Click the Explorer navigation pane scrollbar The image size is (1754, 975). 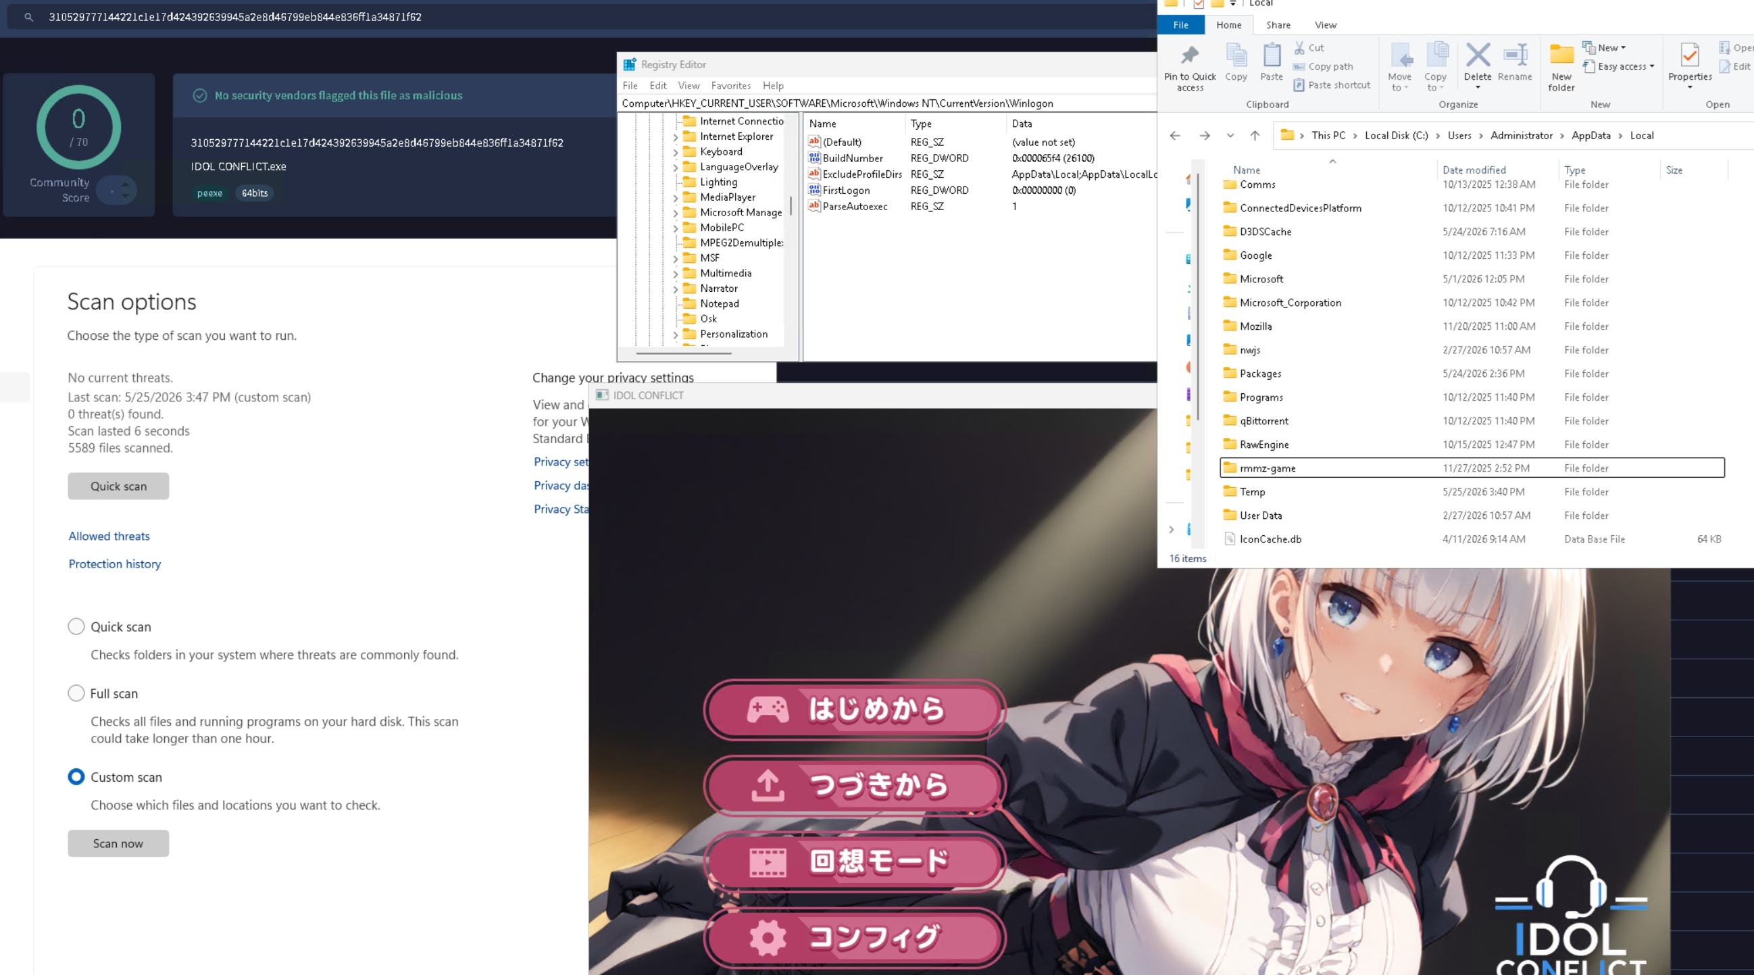[x=1198, y=296]
